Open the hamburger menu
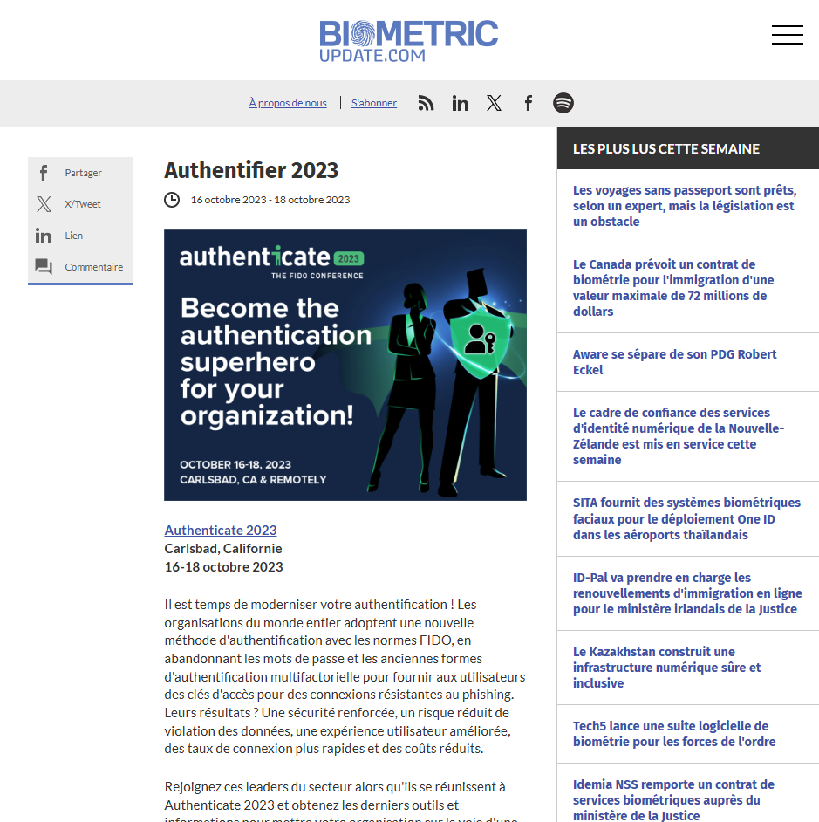The height and width of the screenshot is (822, 819). click(787, 35)
